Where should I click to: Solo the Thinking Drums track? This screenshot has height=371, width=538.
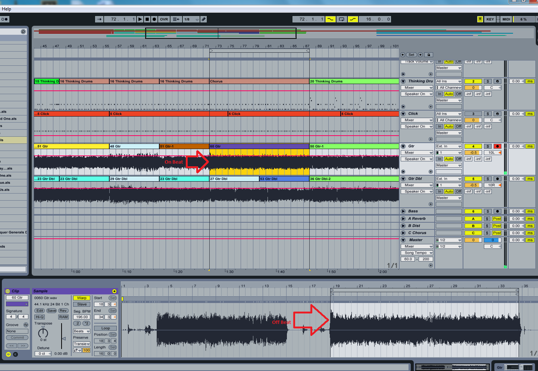(488, 81)
